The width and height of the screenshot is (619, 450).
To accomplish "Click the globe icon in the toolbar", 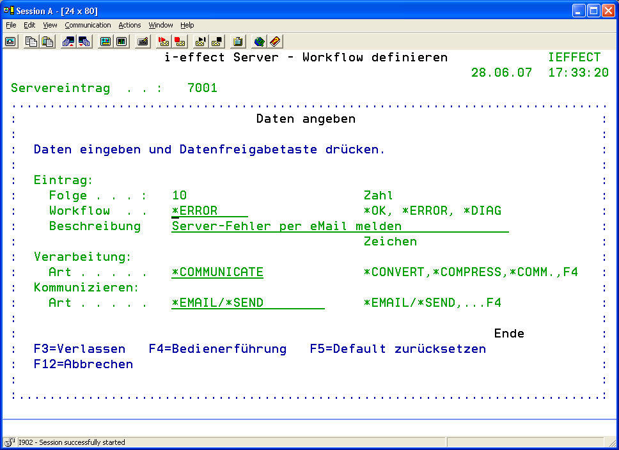I will click(x=259, y=42).
